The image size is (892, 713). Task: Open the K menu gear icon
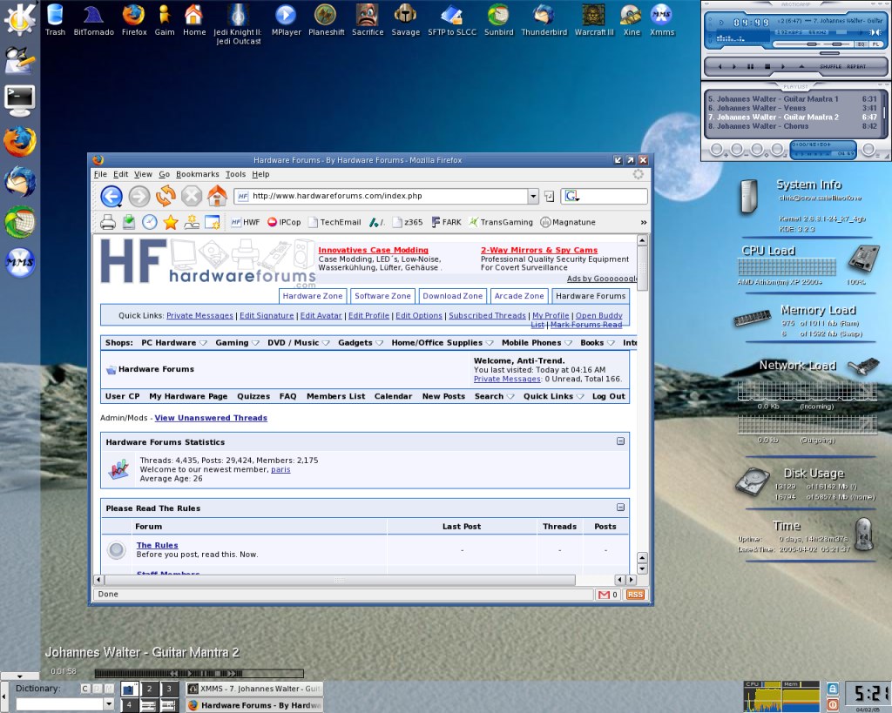pos(20,19)
